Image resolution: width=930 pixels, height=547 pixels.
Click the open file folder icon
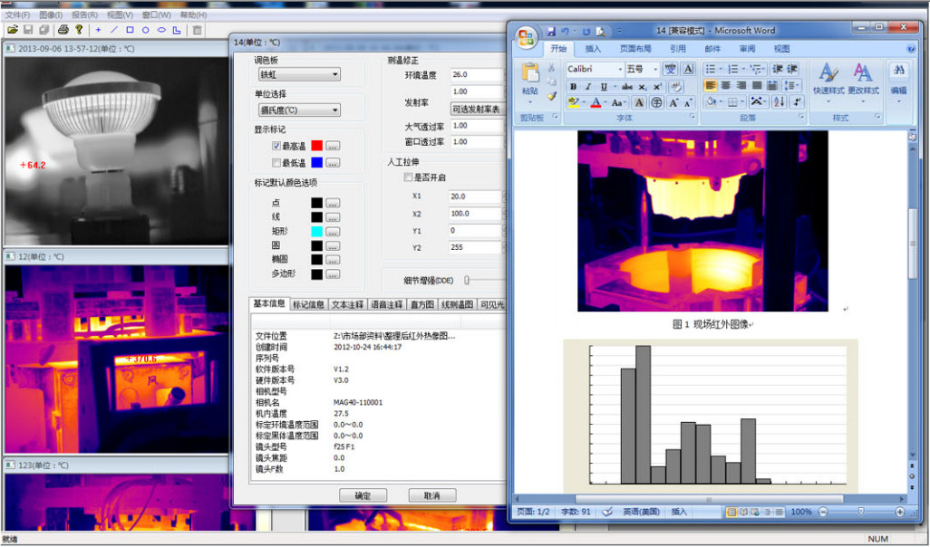[13, 30]
